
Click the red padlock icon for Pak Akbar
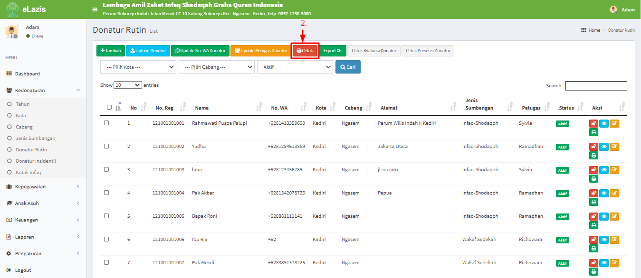click(593, 193)
